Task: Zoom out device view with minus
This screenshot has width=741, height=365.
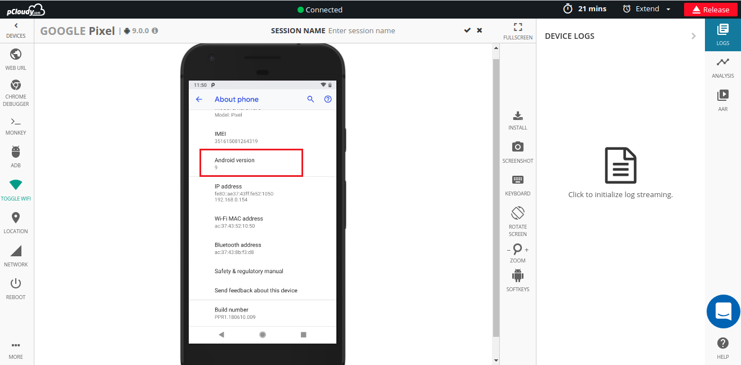Action: click(509, 250)
